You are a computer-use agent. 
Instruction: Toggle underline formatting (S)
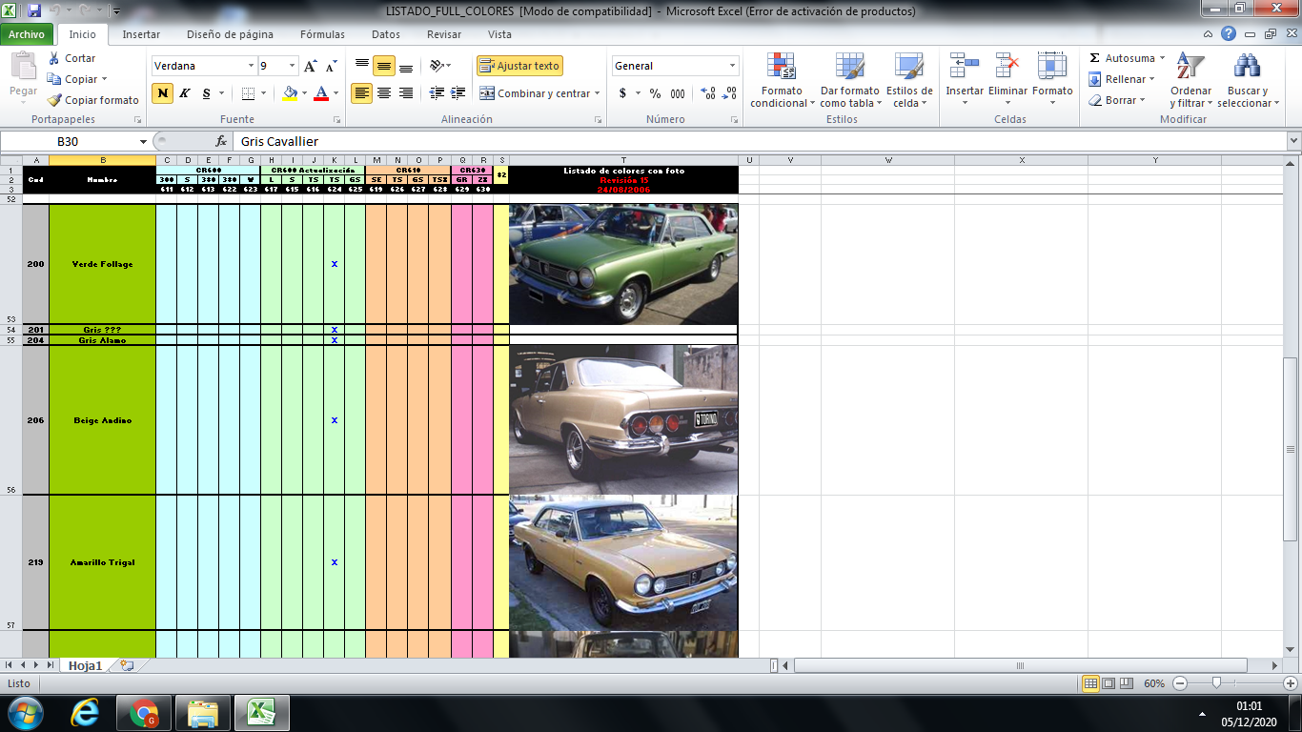(206, 93)
